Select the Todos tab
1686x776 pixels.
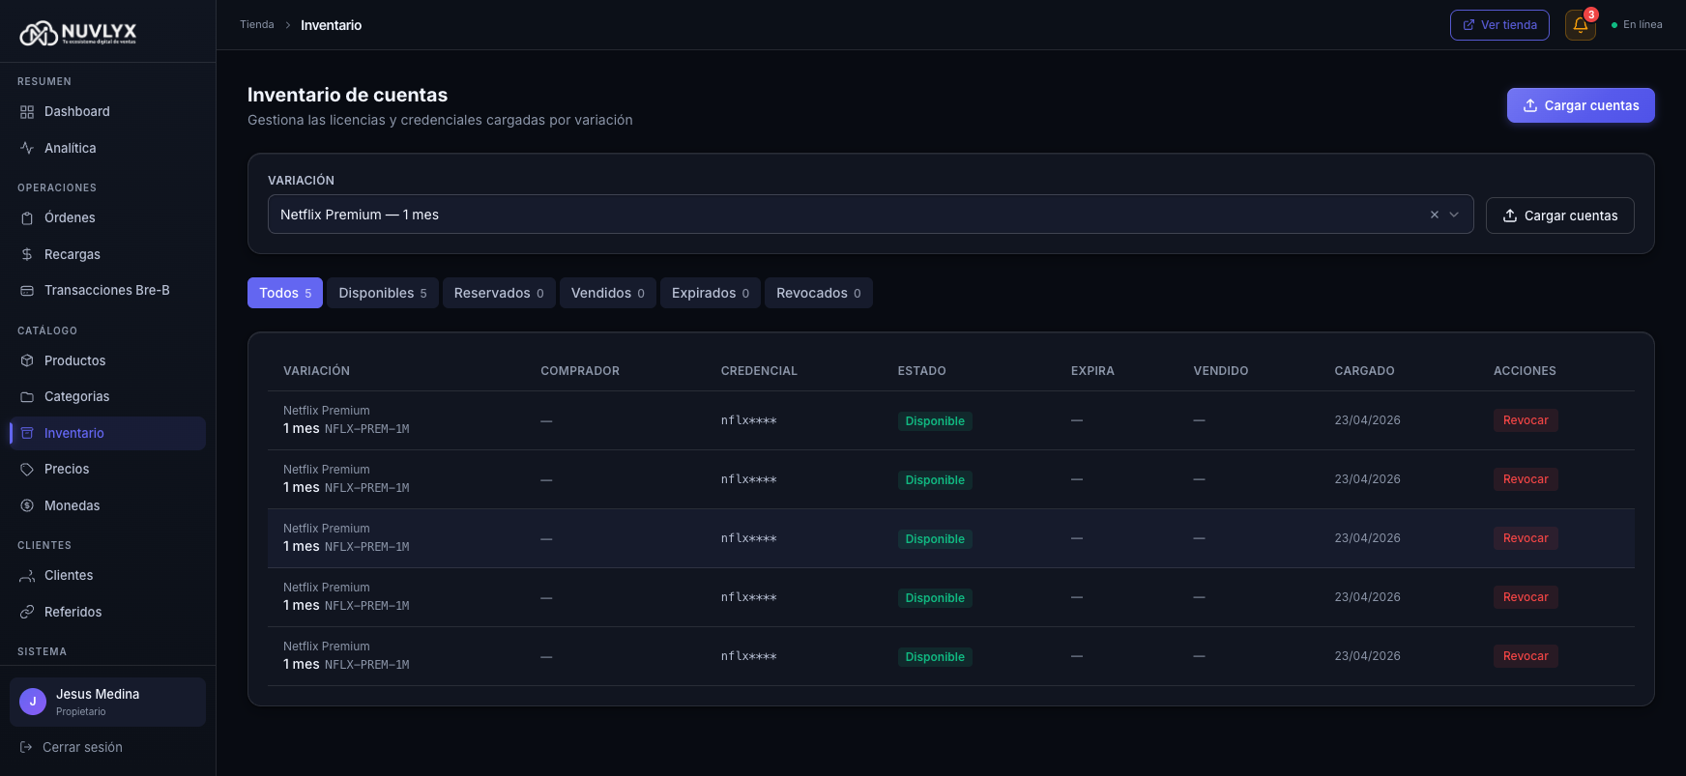coord(285,293)
